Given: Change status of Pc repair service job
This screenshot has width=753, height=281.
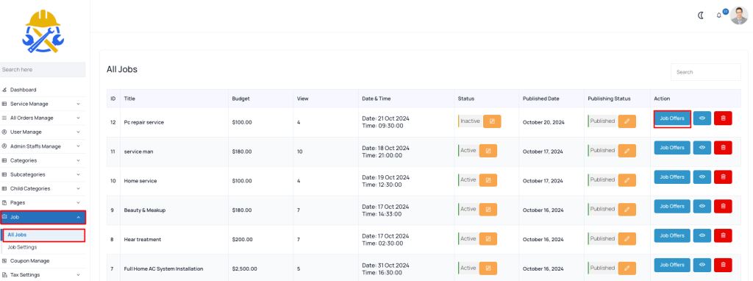Looking at the screenshot, I should 492,121.
